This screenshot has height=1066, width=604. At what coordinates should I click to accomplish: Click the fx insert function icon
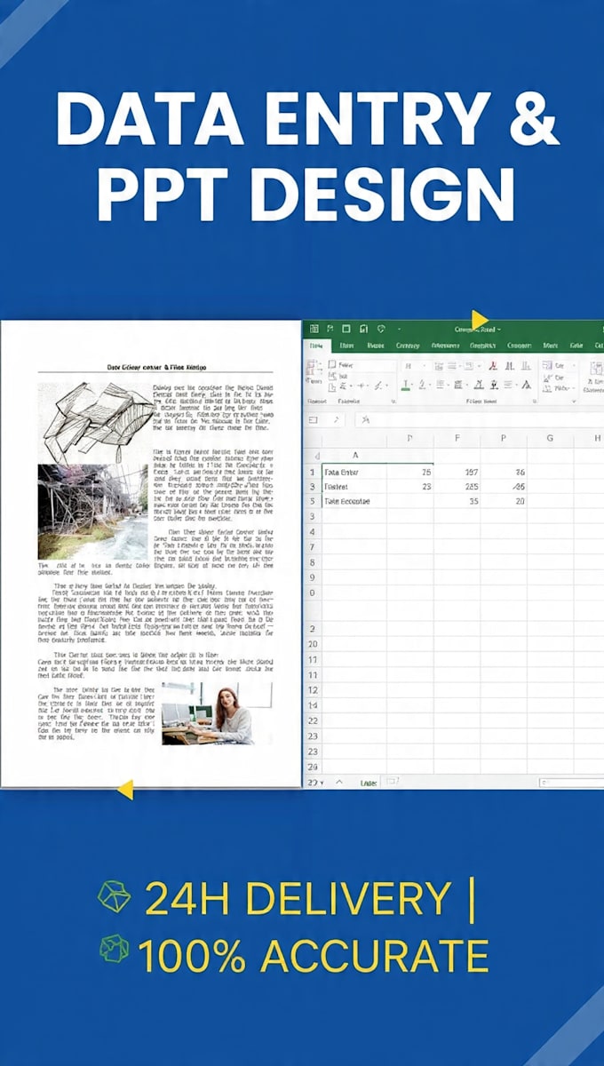(x=366, y=419)
